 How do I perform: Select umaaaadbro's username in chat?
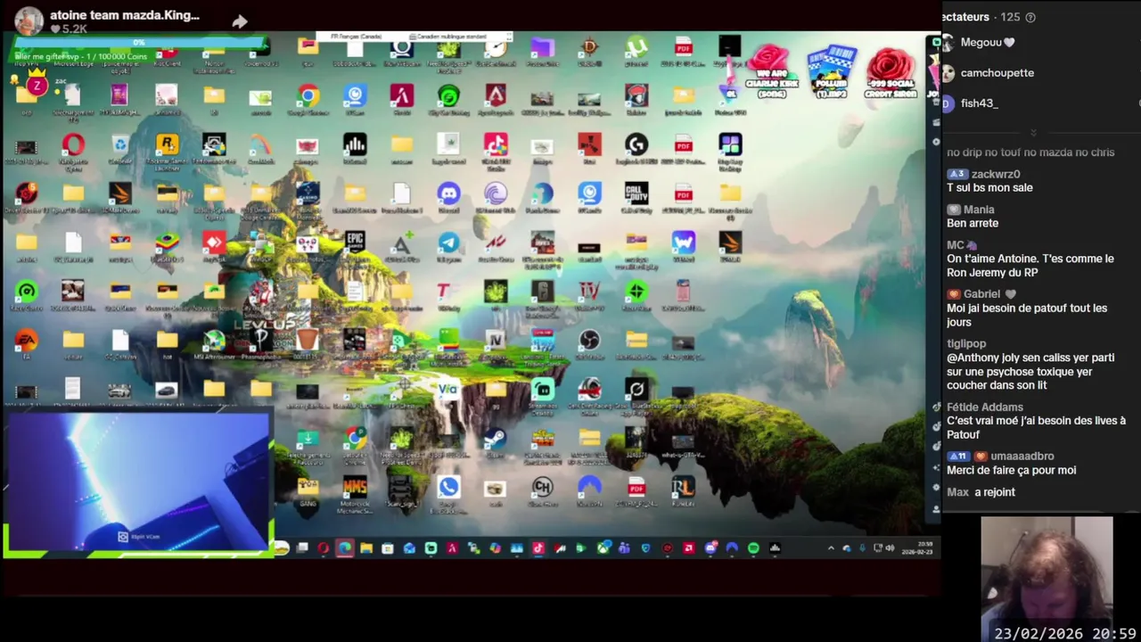(x=1022, y=457)
